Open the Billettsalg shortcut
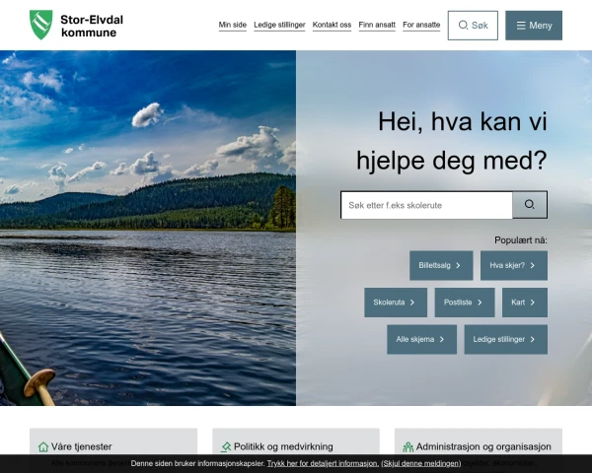592x473 pixels. pos(441,265)
